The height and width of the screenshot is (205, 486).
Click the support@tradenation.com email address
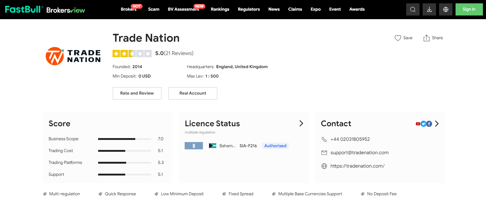[x=359, y=153]
